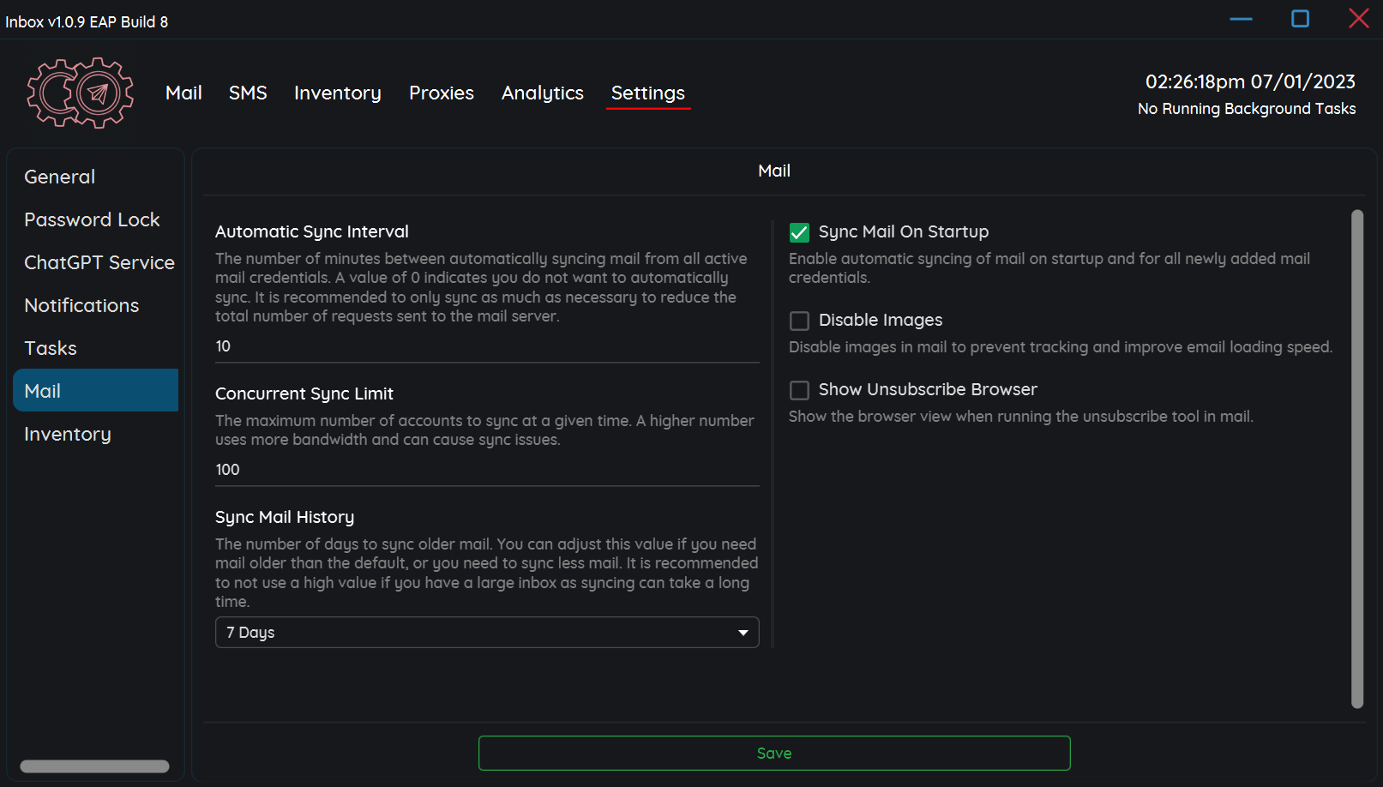This screenshot has width=1383, height=787.
Task: Open the Sync Mail History dropdown
Action: pos(486,633)
